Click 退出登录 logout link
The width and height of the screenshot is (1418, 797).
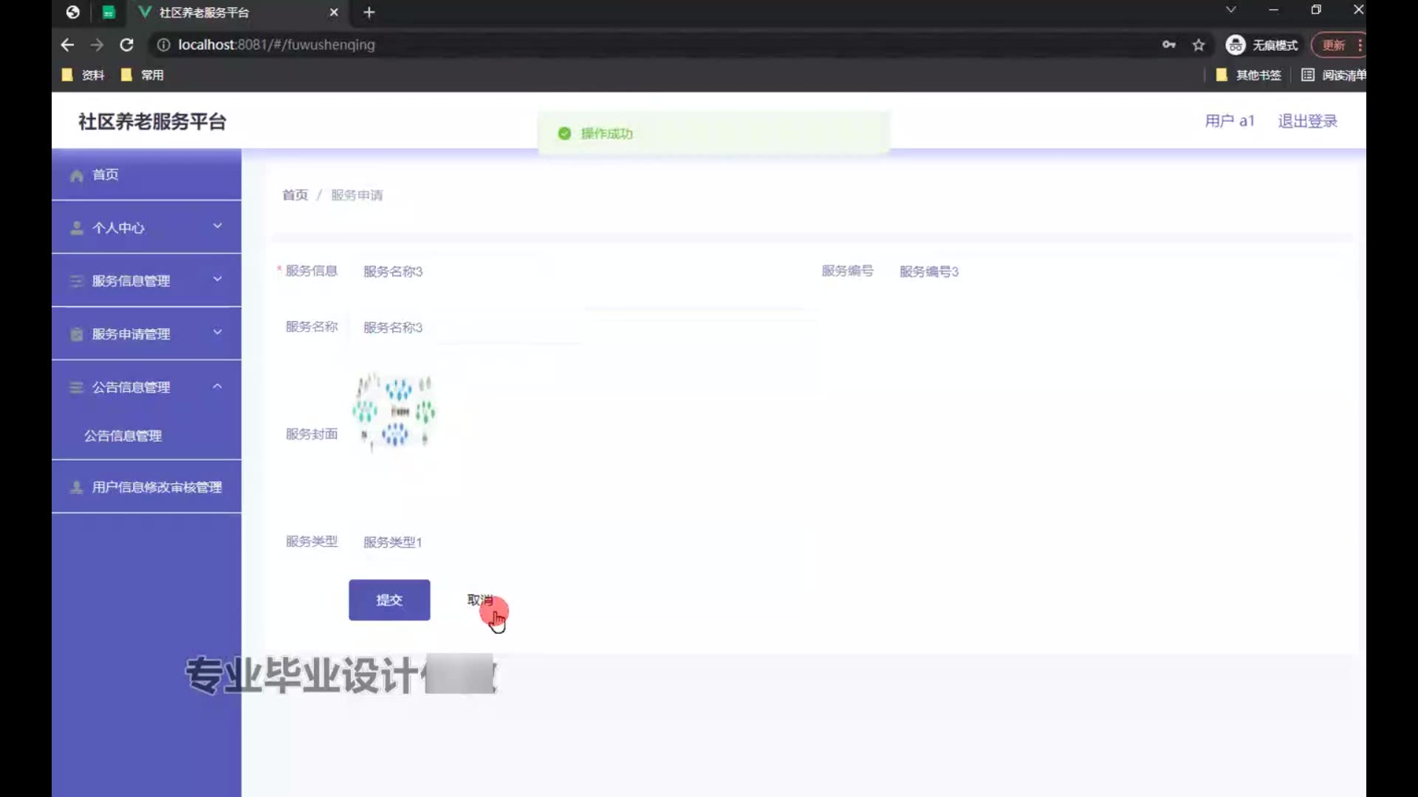tap(1307, 121)
